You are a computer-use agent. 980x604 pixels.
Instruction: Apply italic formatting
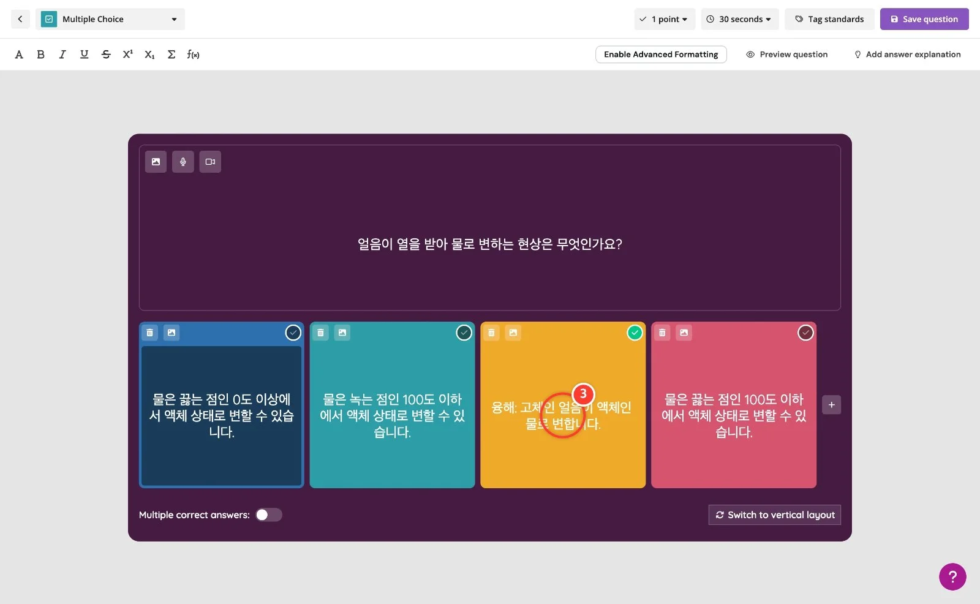tap(62, 55)
